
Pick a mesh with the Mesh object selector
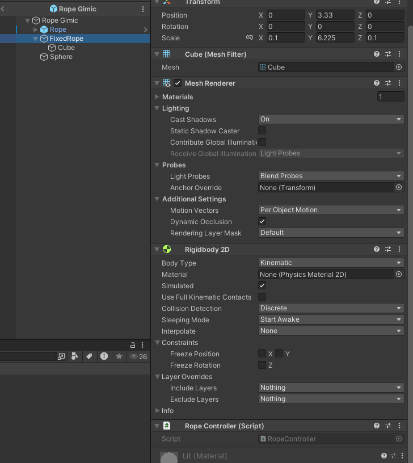399,67
